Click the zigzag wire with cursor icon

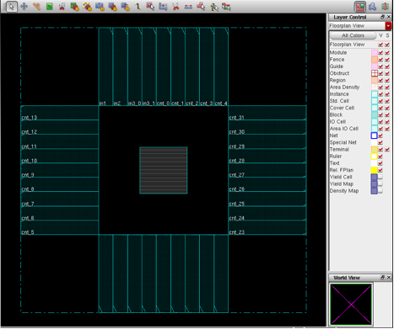coord(213,7)
